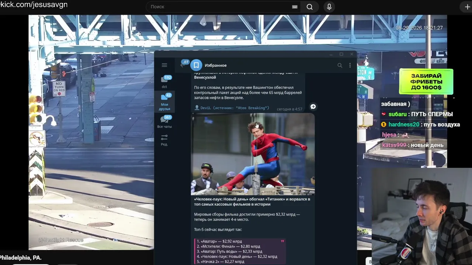Screen dimensions: 472x265
Task: Start voice search with the microphone button
Action: (x=329, y=7)
